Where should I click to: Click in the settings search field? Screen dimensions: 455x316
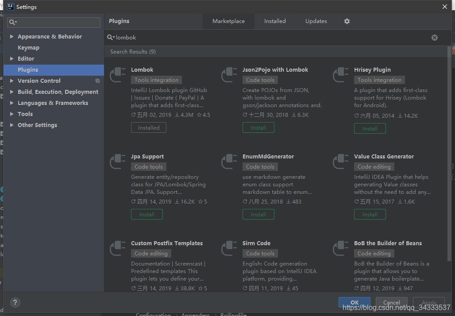54,22
